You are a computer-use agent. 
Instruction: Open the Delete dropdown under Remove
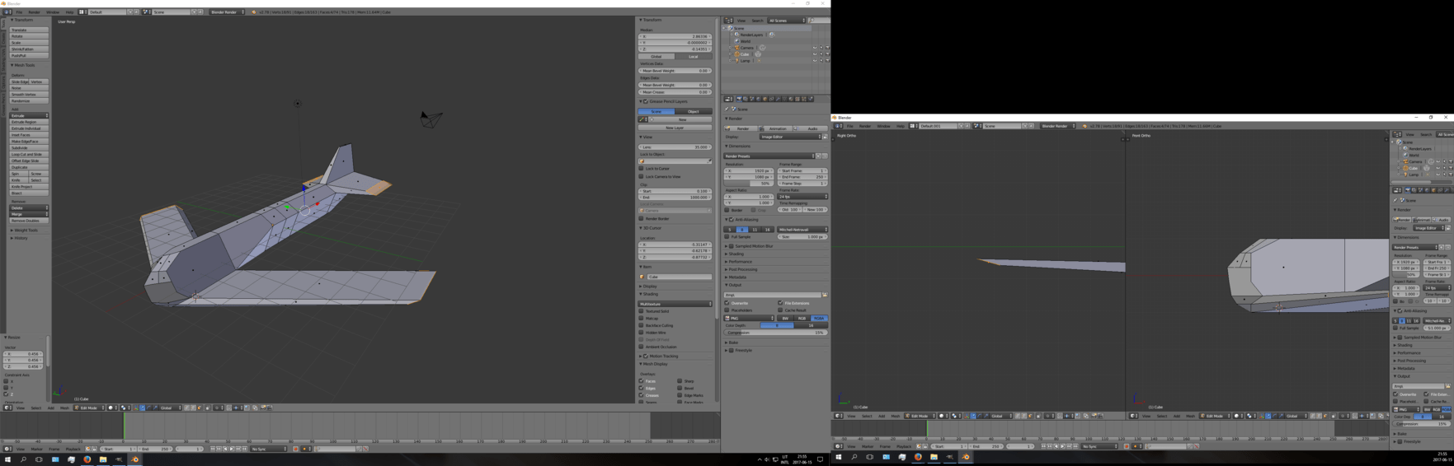coord(29,207)
